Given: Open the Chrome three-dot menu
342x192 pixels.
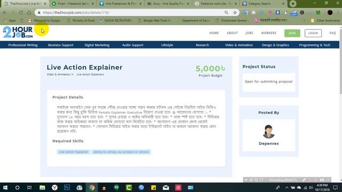Looking at the screenshot, I should coord(338,13).
